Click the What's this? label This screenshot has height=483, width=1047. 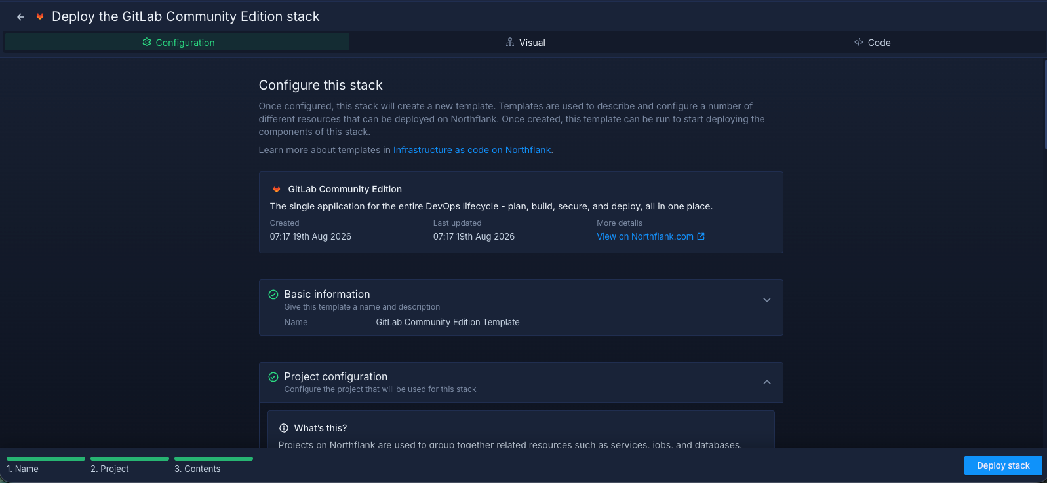[x=321, y=428]
